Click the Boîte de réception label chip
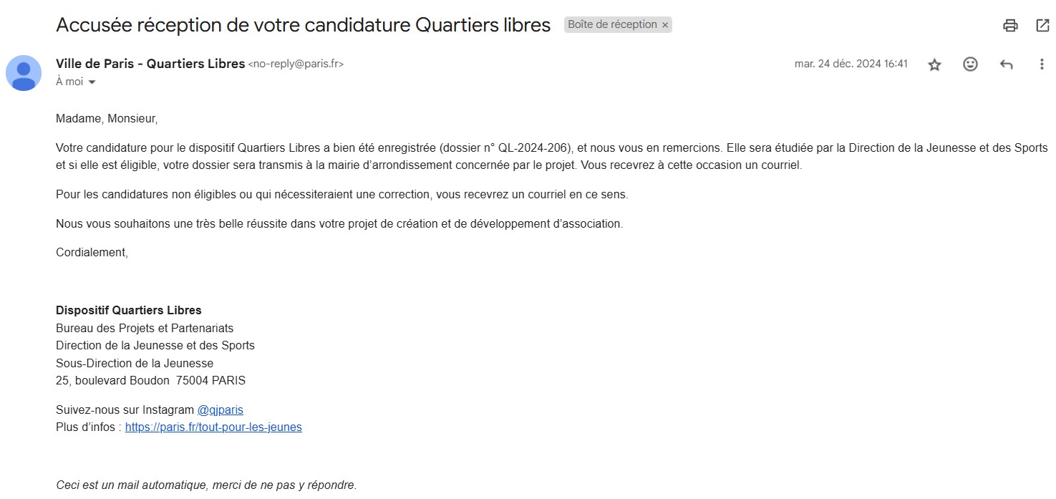This screenshot has width=1056, height=499. point(612,25)
